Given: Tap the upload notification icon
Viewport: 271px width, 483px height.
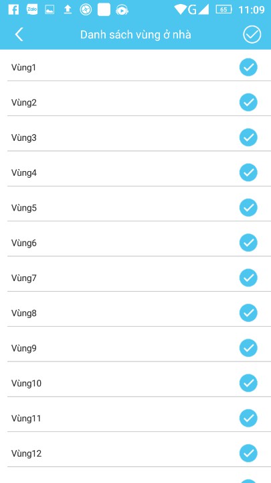Looking at the screenshot, I should pyautogui.click(x=68, y=10).
